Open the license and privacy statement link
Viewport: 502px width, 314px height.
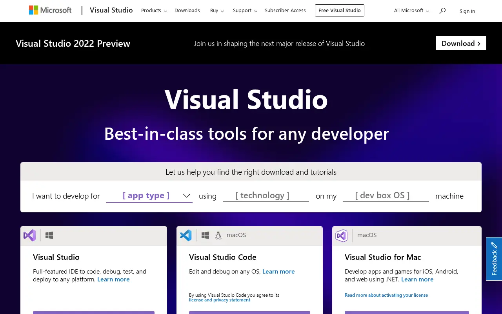coord(220,300)
